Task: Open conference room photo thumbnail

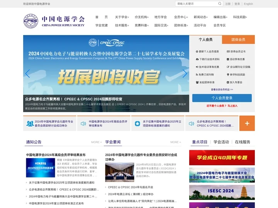Action: [x=120, y=173]
